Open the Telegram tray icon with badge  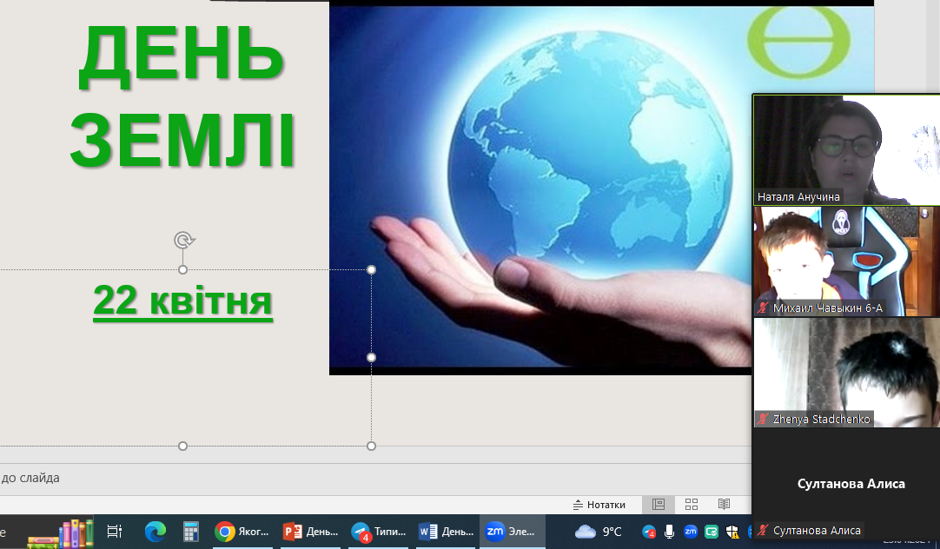[649, 532]
